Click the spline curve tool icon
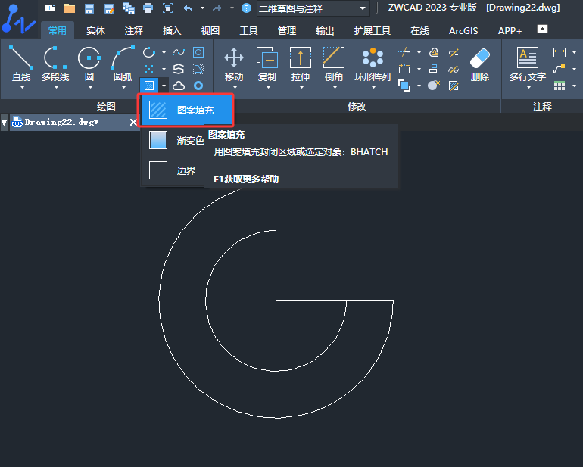This screenshot has width=583, height=467. coord(179,52)
